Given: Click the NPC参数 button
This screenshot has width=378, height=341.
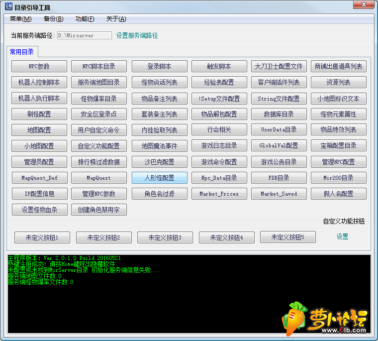Looking at the screenshot, I should click(x=39, y=66).
